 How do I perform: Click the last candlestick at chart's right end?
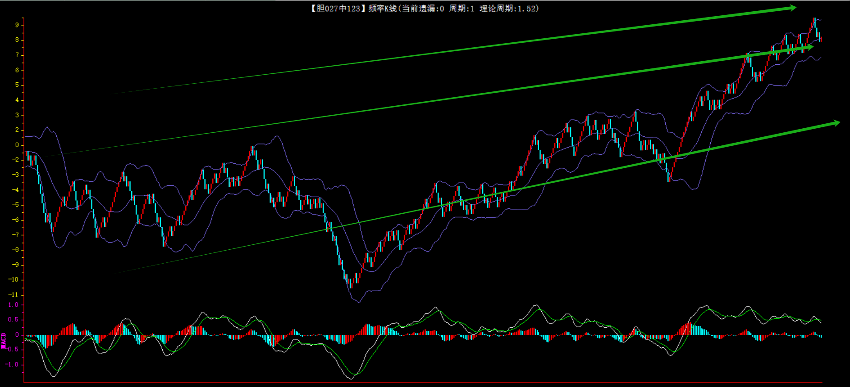(821, 39)
